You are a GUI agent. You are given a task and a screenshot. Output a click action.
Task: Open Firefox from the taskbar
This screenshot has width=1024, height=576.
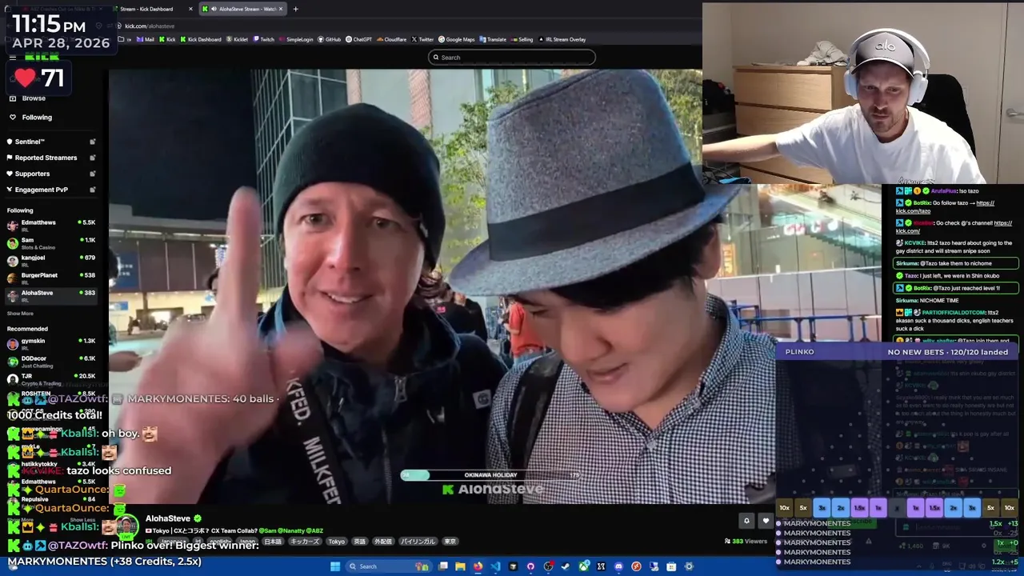[478, 566]
